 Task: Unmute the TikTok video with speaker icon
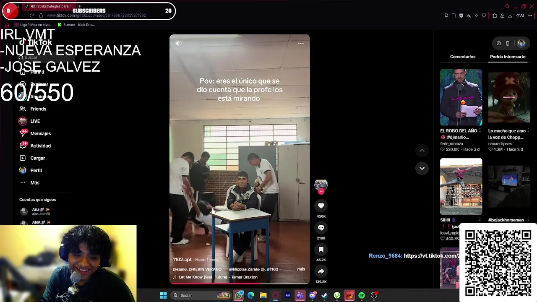click(179, 43)
